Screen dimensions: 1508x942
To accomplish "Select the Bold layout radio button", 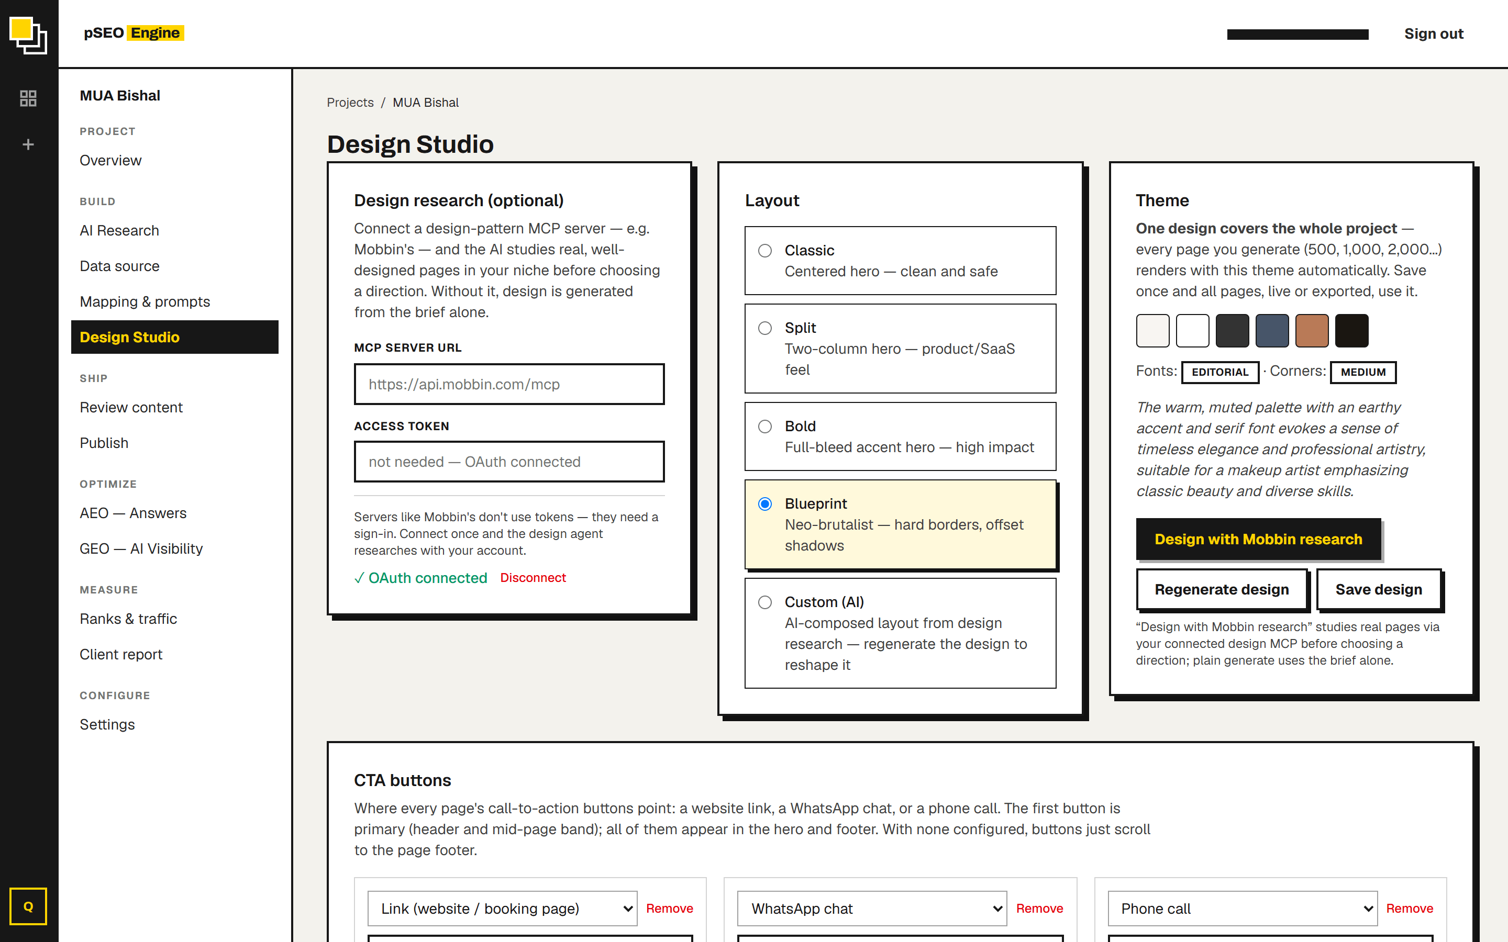I will click(x=764, y=426).
